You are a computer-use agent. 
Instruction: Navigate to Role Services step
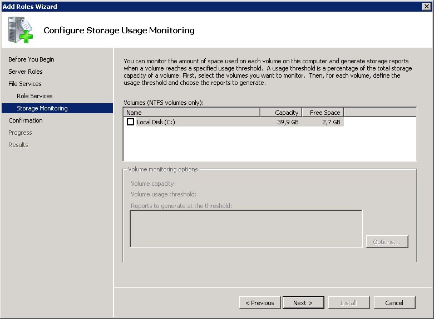click(34, 96)
